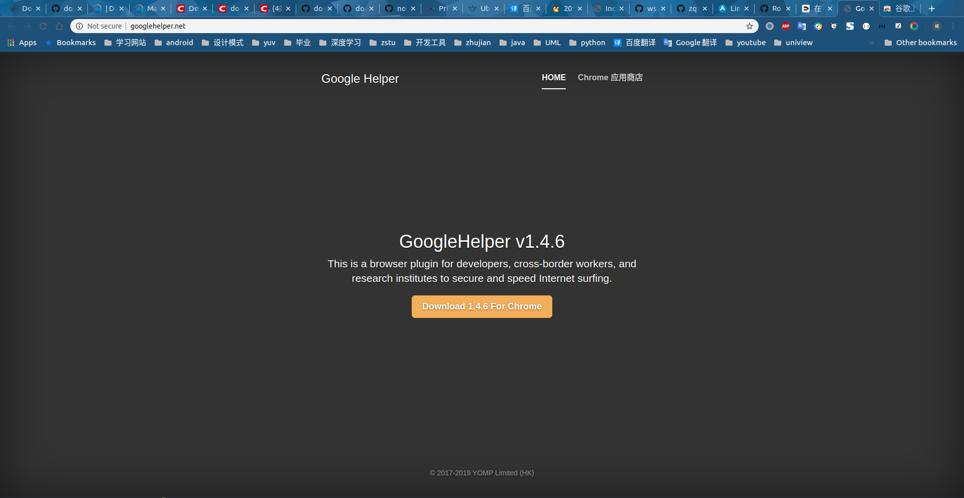Click the AdBlock Plus extension icon
The image size is (964, 498).
[x=786, y=26]
